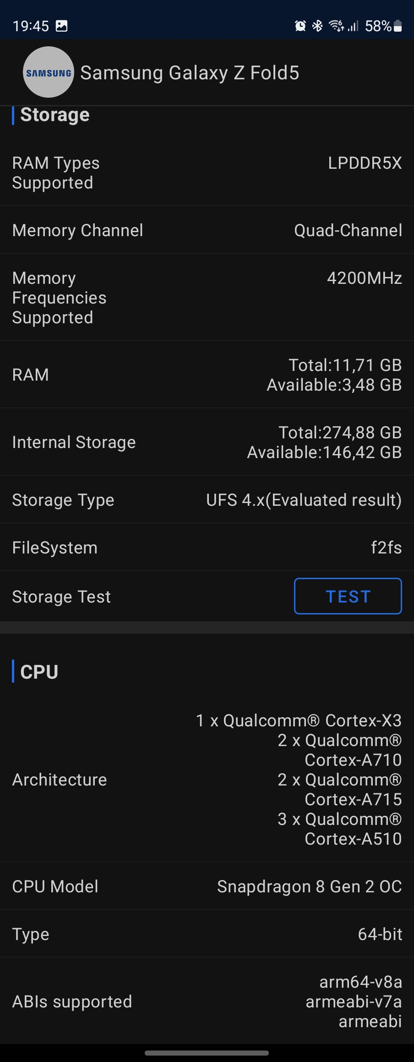Screen dimensions: 414x1062
Task: Tap the ABIs supported row
Action: [x=207, y=1001]
